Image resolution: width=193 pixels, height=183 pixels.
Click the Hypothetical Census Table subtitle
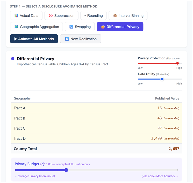62,64
